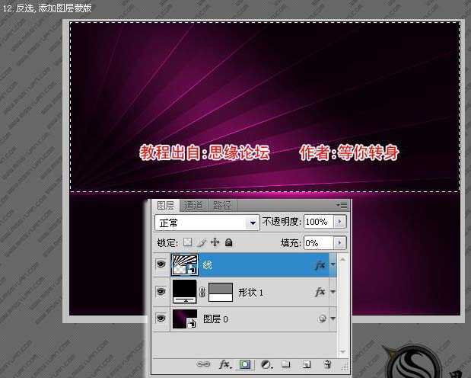Click the fill 0% input field
This screenshot has width=471, height=378.
[319, 242]
